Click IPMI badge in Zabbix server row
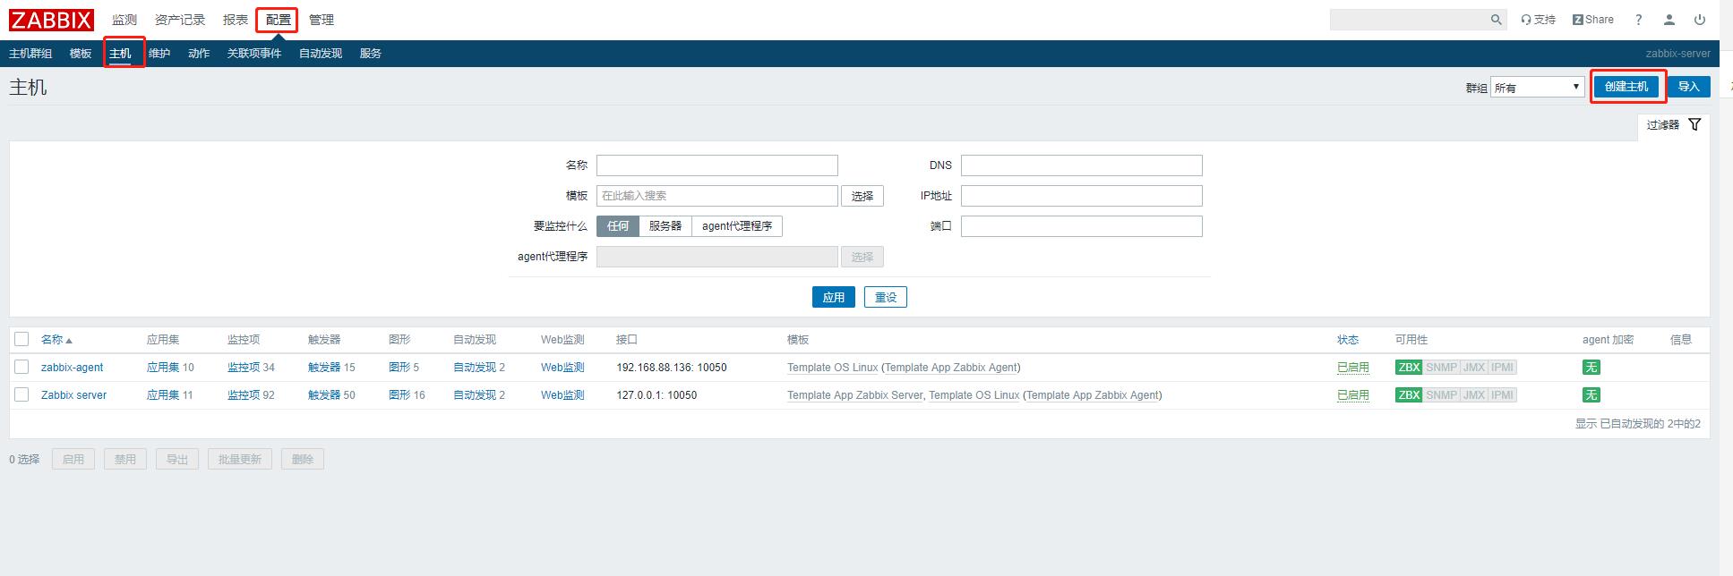The image size is (1733, 576). 1502,395
